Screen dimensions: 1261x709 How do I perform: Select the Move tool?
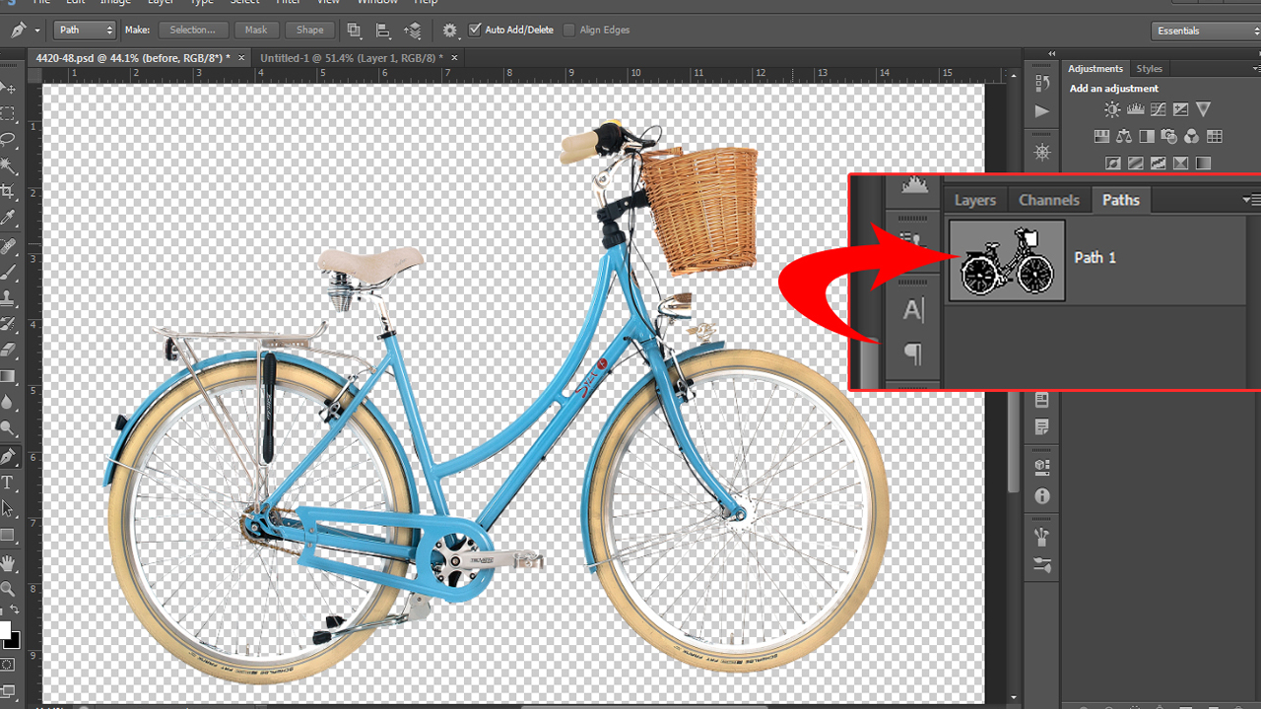tap(8, 89)
